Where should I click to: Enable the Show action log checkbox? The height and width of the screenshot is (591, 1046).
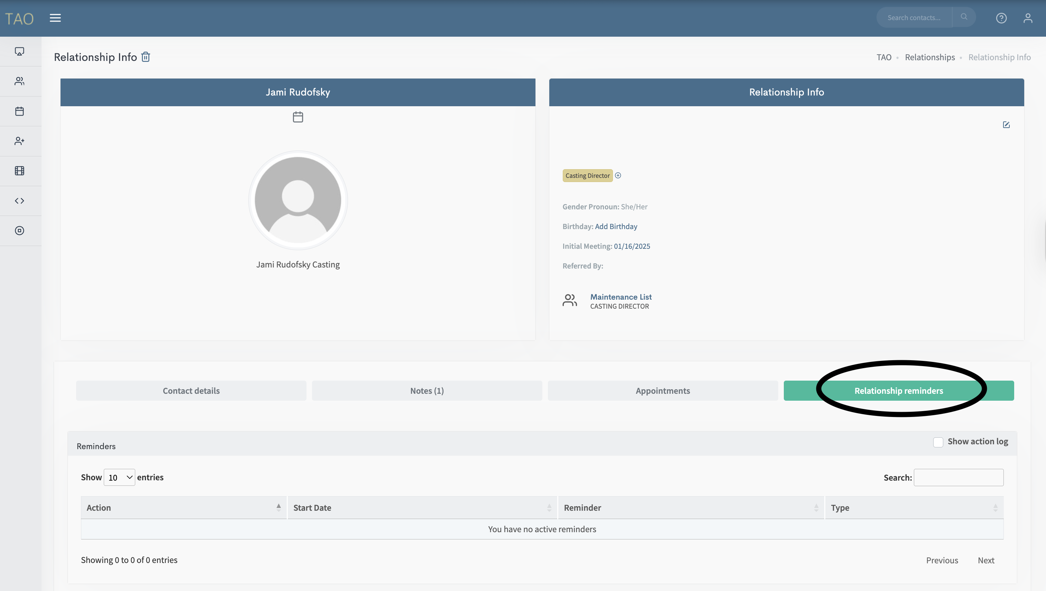[x=938, y=442]
